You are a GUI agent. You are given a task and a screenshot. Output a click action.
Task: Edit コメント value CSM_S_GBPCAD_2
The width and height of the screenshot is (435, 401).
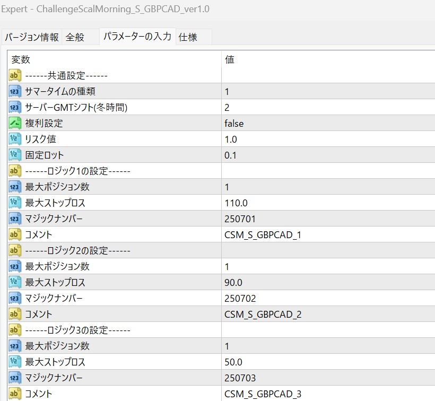(x=328, y=314)
